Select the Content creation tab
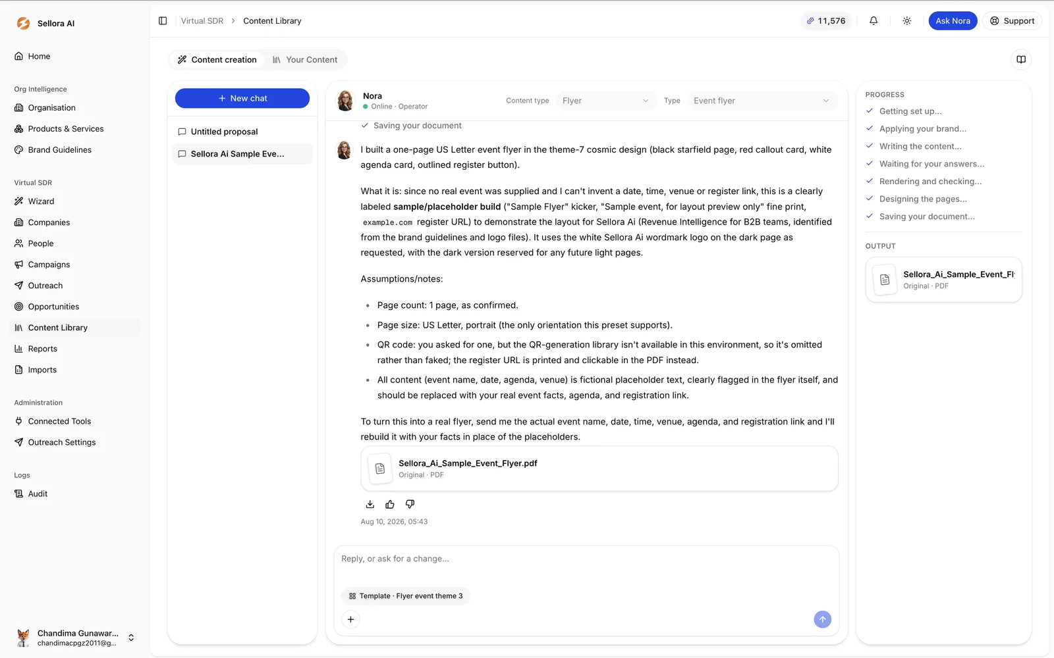Screen dimensions: 1054x658 (217, 60)
